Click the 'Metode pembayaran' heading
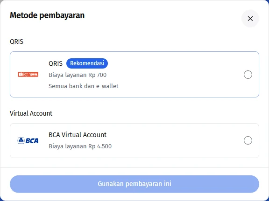The width and height of the screenshot is (269, 201). coord(47,15)
